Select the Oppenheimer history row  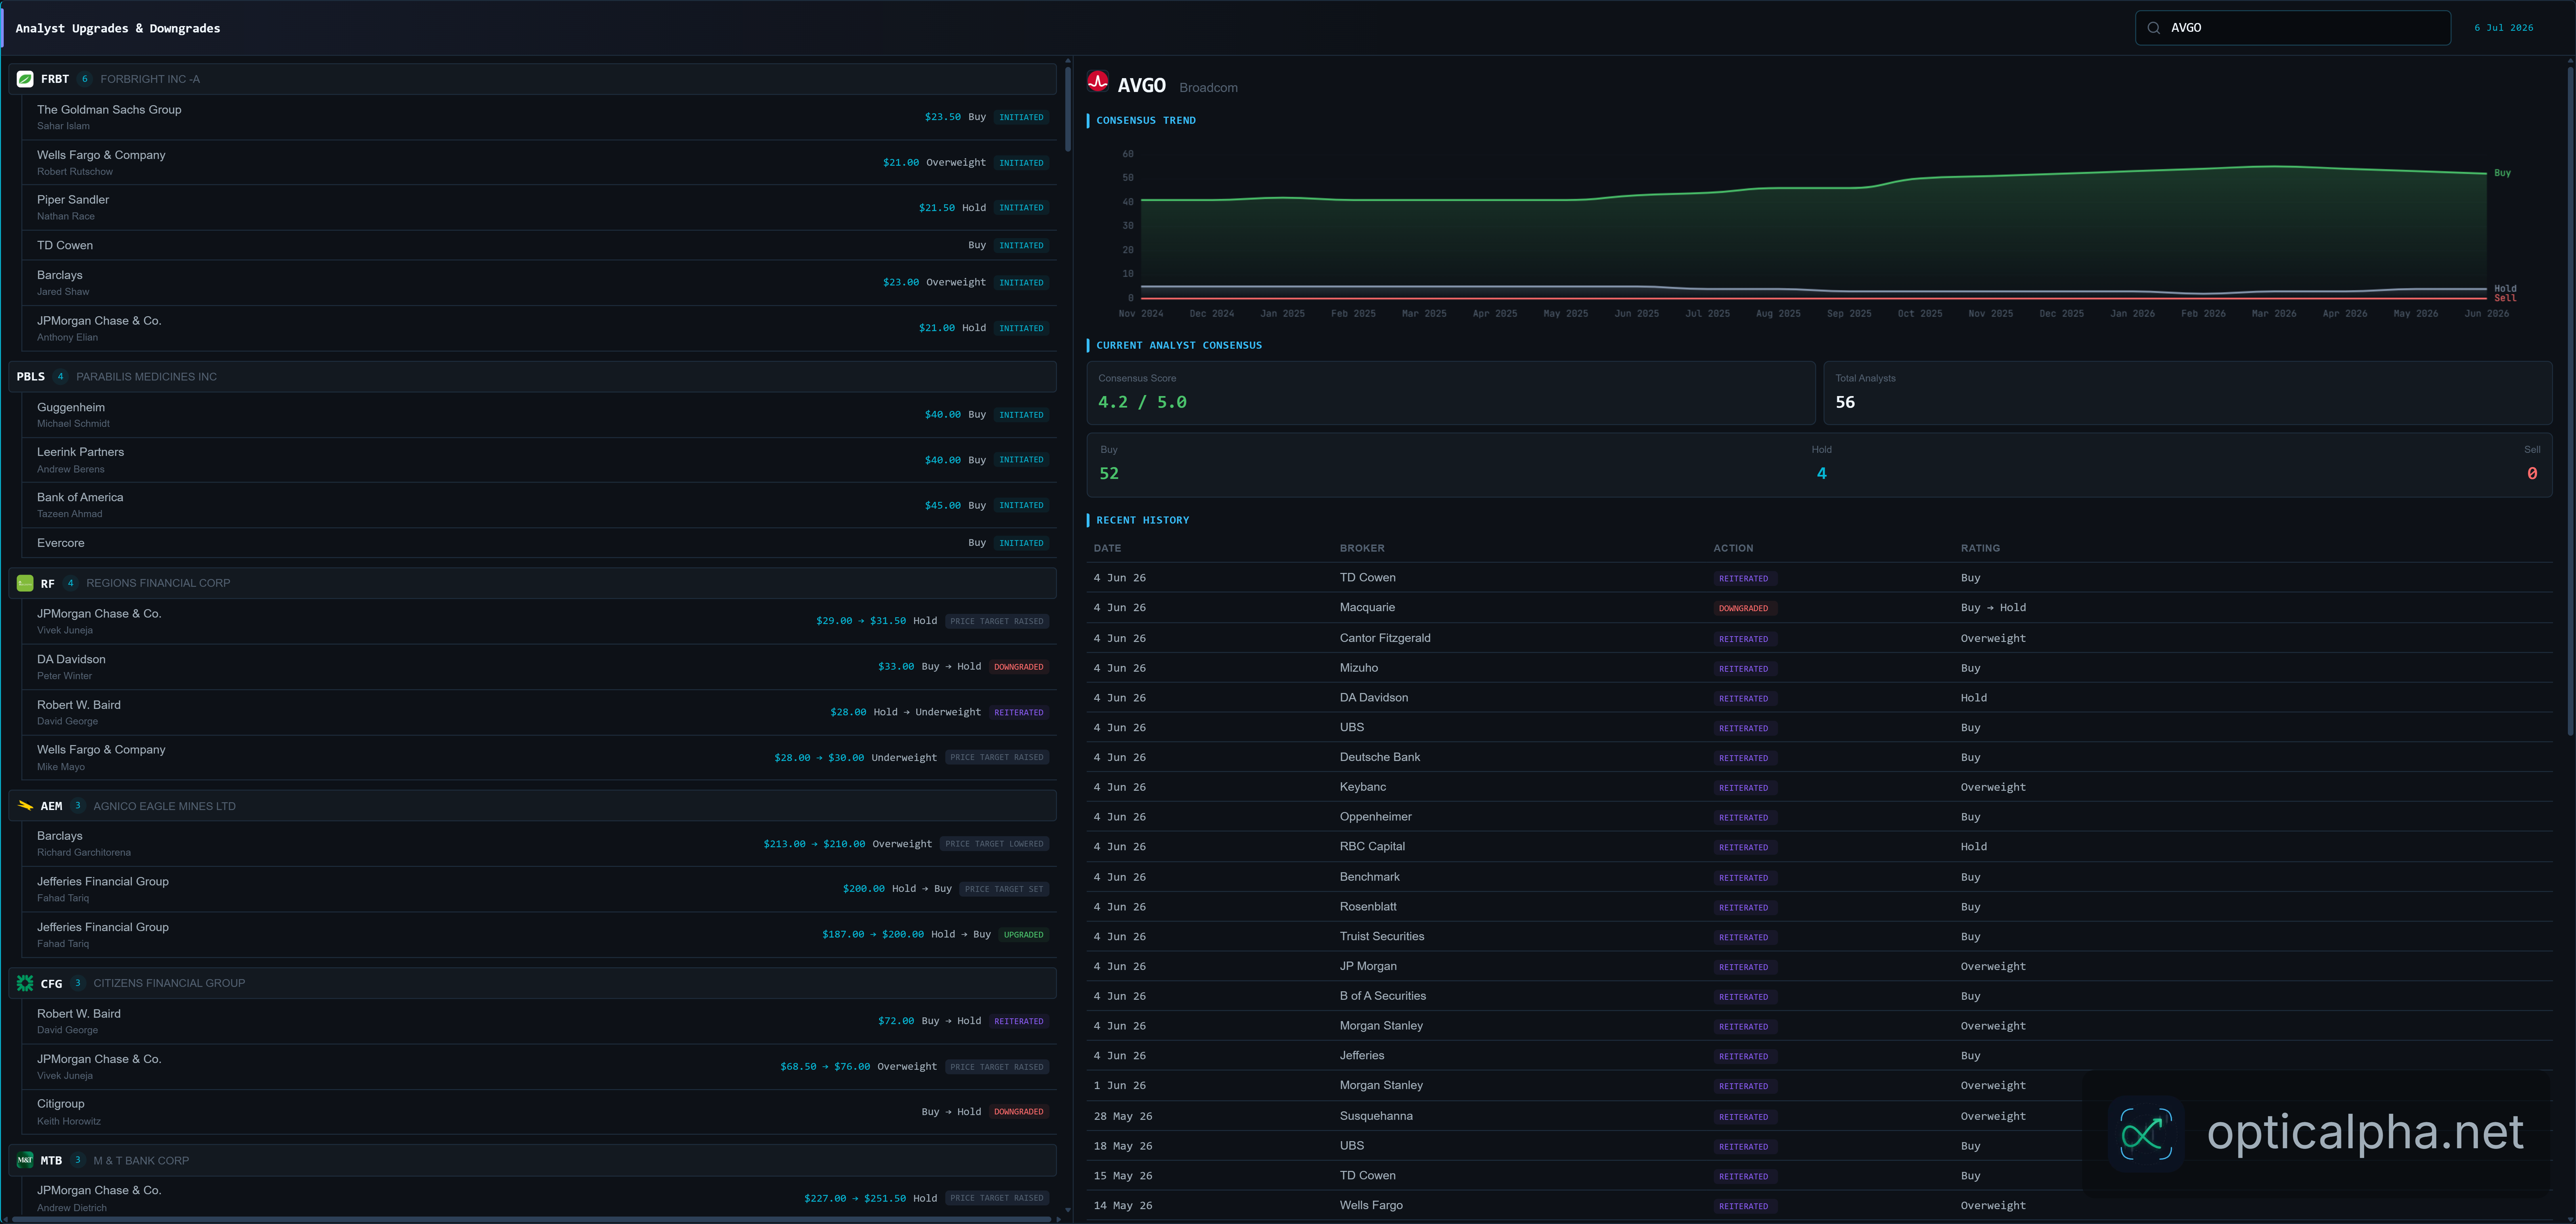[1819, 817]
